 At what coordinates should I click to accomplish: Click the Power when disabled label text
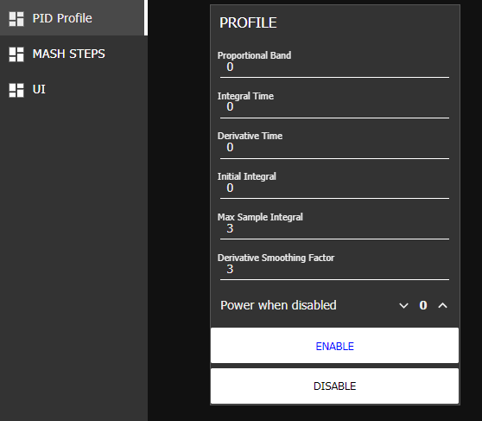pyautogui.click(x=278, y=306)
